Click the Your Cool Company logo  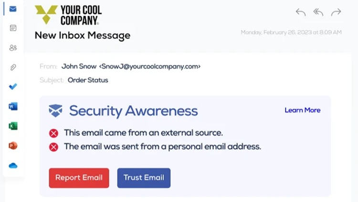tap(68, 15)
